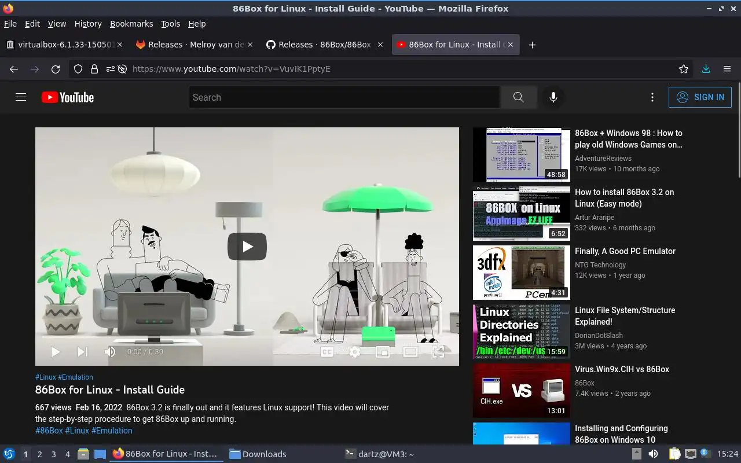Viewport: 741px width, 463px height.
Task: Open the #Linux hashtag above the title
Action: tap(46, 377)
